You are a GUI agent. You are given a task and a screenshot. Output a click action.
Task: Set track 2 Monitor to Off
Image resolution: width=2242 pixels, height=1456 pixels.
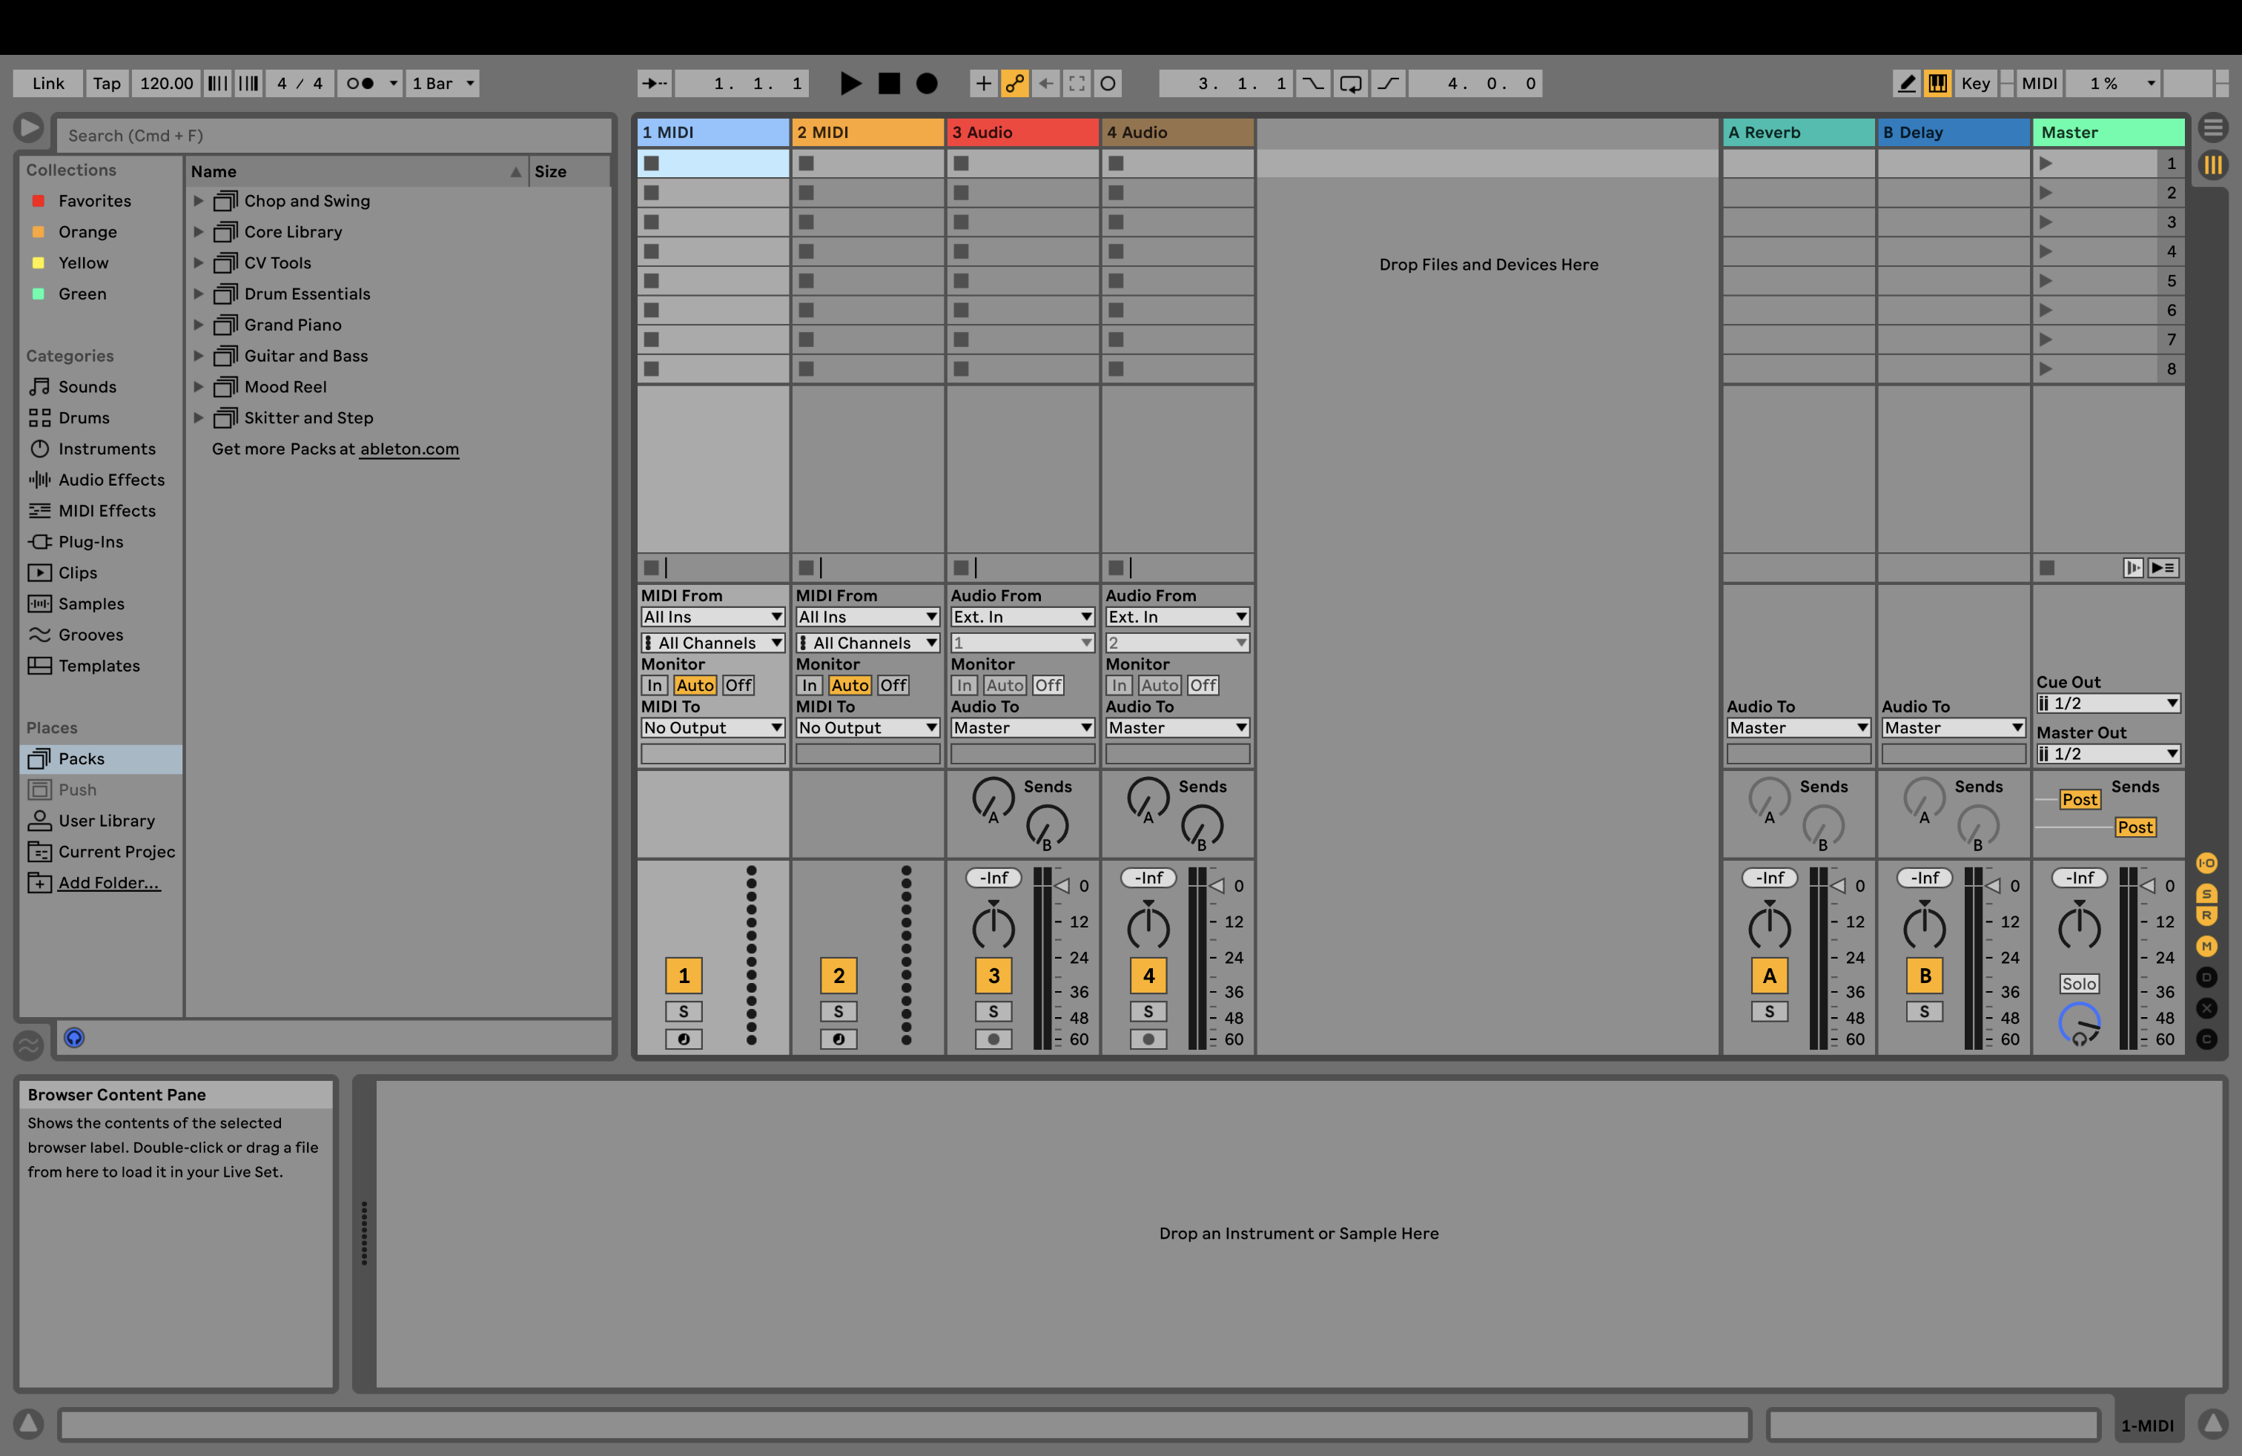pyautogui.click(x=893, y=686)
